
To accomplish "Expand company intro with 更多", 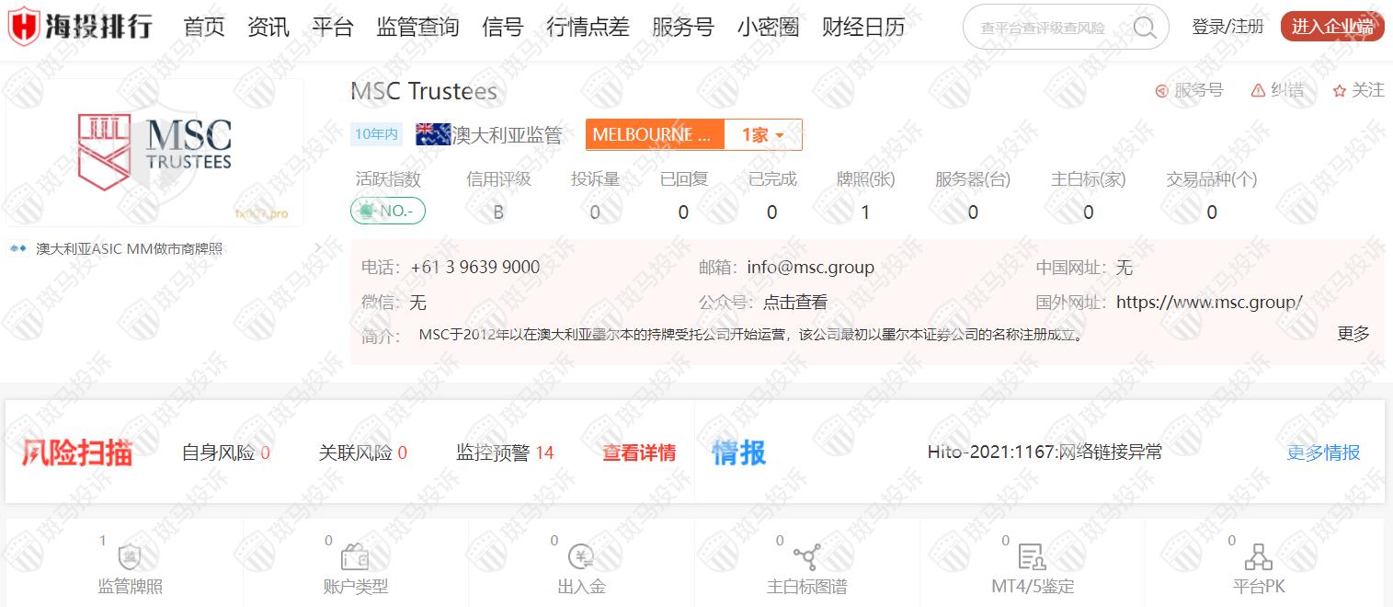I will 1353,334.
